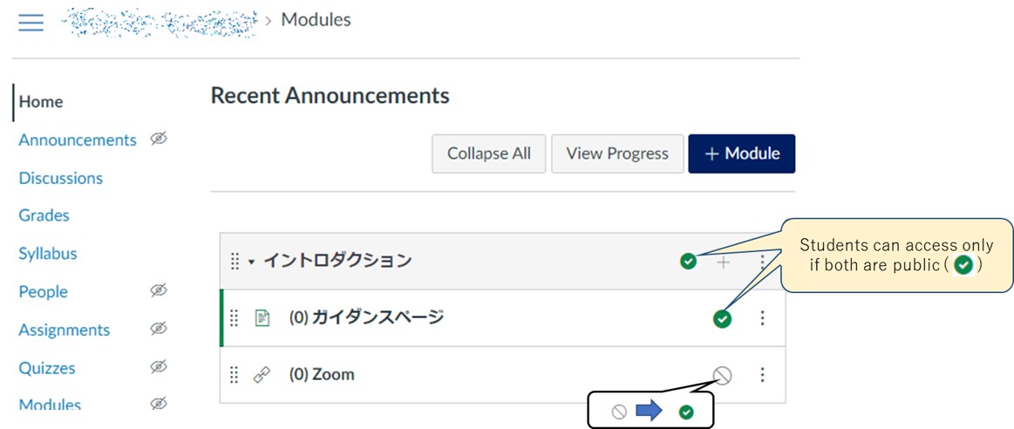Publish the unpublished Zoom item
Image resolution: width=1014 pixels, height=429 pixels.
[722, 376]
